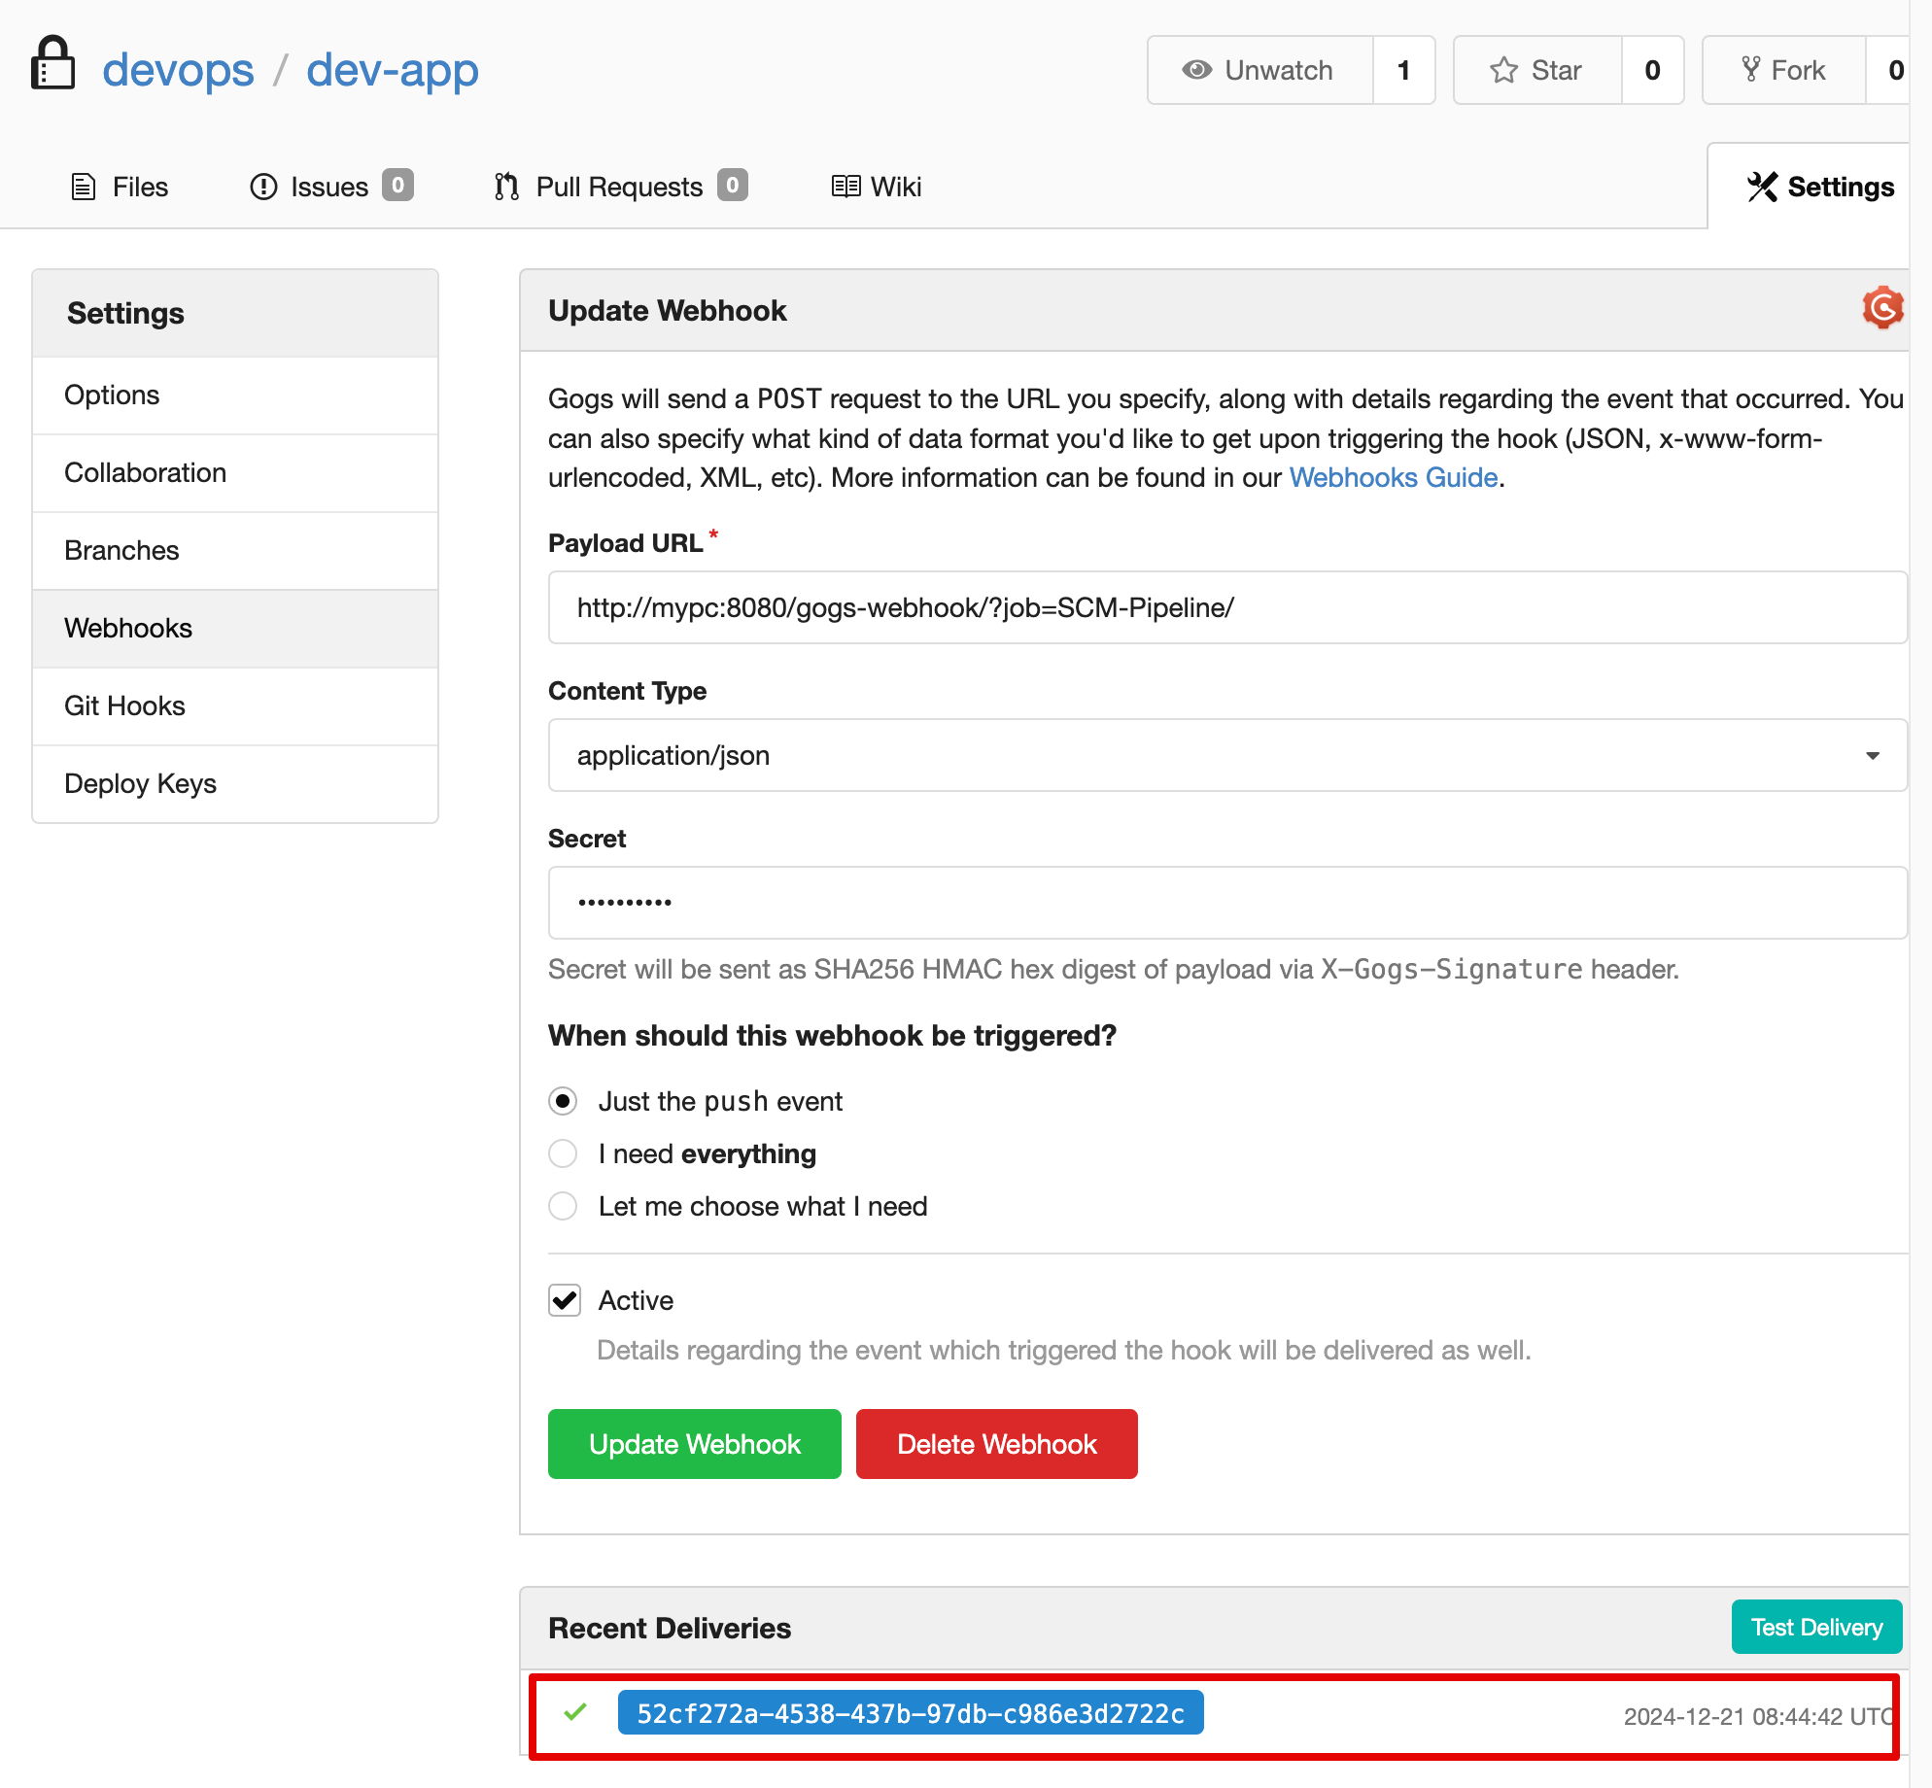Viewport: 1932px width, 1788px height.
Task: Click the Pull Requests count badge
Action: pos(733,185)
